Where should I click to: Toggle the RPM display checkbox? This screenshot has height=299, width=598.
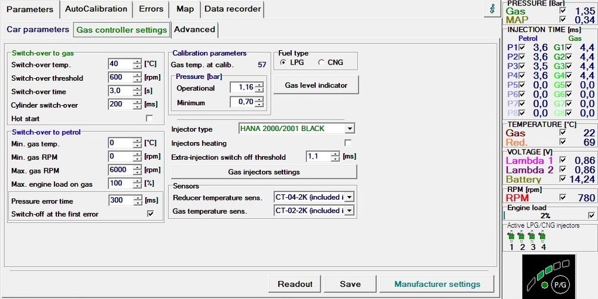[563, 197]
